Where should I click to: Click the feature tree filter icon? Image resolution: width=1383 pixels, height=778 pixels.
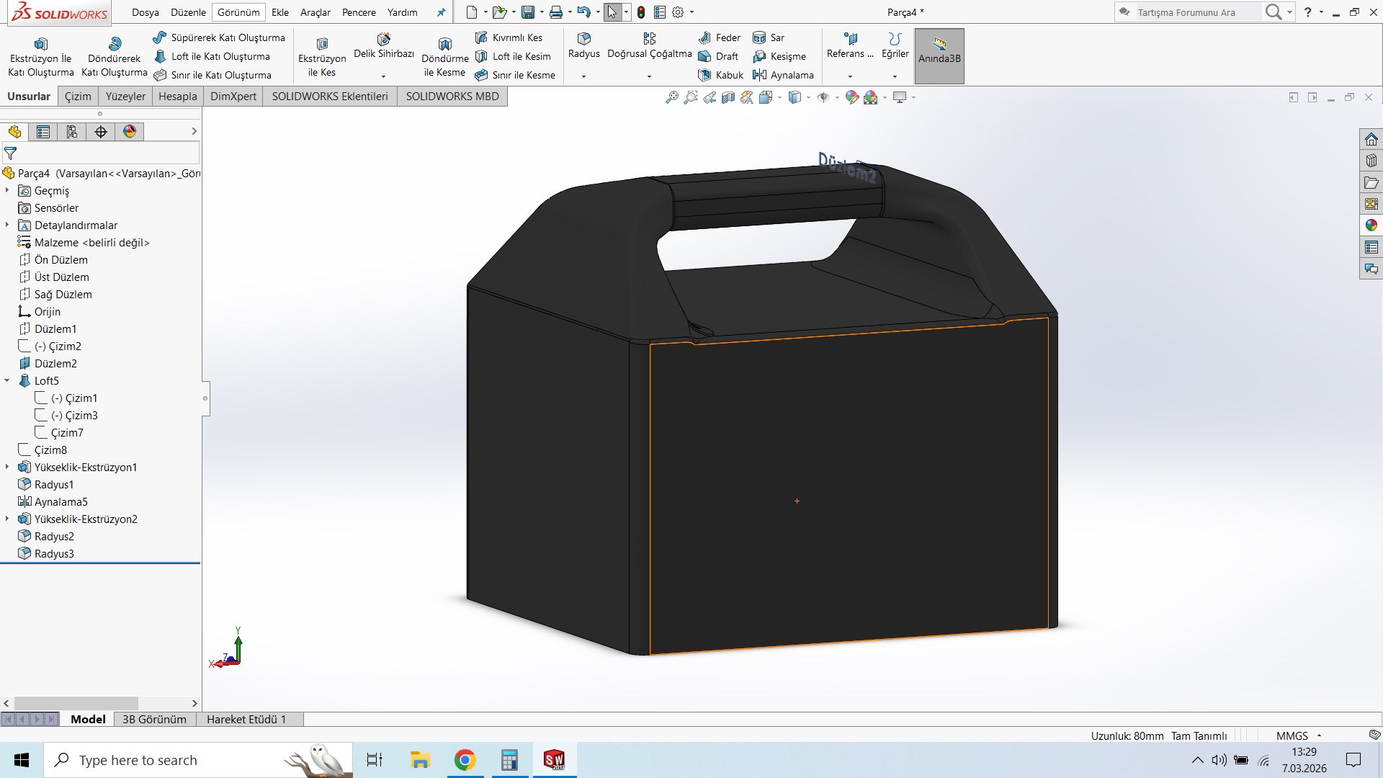pos(10,153)
